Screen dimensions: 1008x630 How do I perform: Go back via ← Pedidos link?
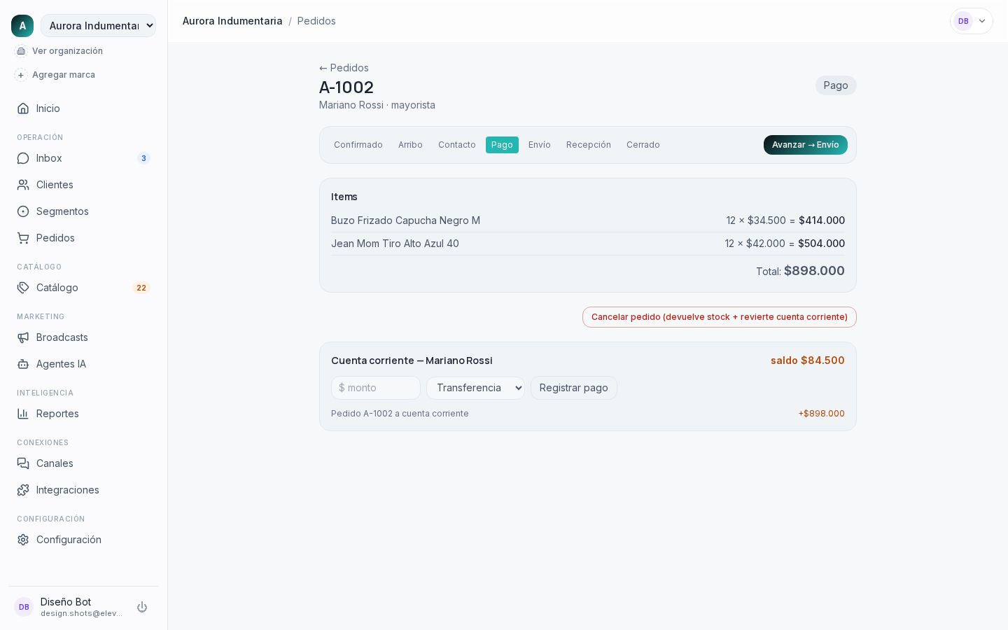coord(344,68)
